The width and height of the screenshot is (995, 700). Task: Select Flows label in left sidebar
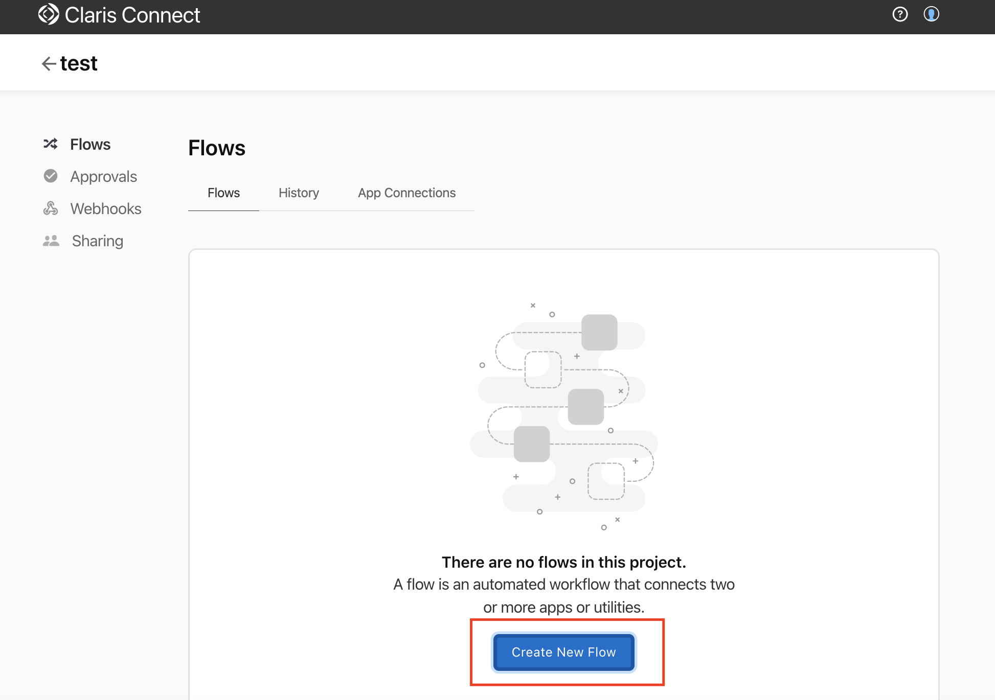click(x=90, y=144)
